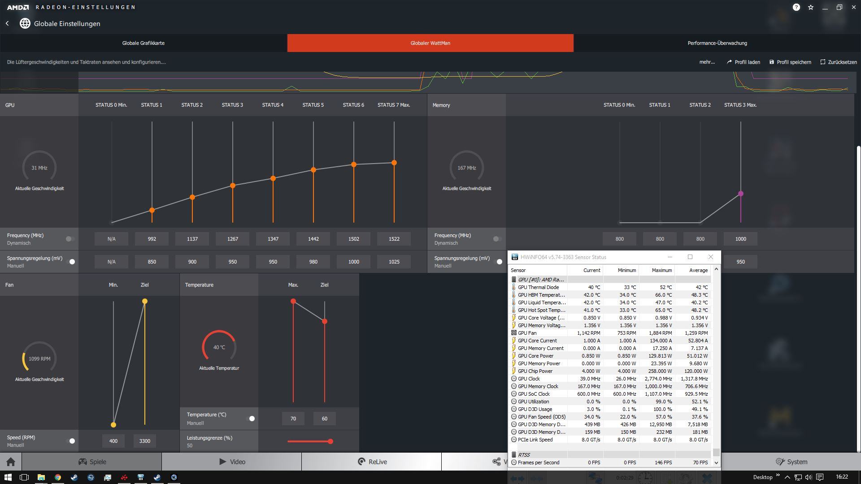Toggle GPU Spannungsregelung manual switch
Image resolution: width=861 pixels, height=484 pixels.
(x=71, y=262)
